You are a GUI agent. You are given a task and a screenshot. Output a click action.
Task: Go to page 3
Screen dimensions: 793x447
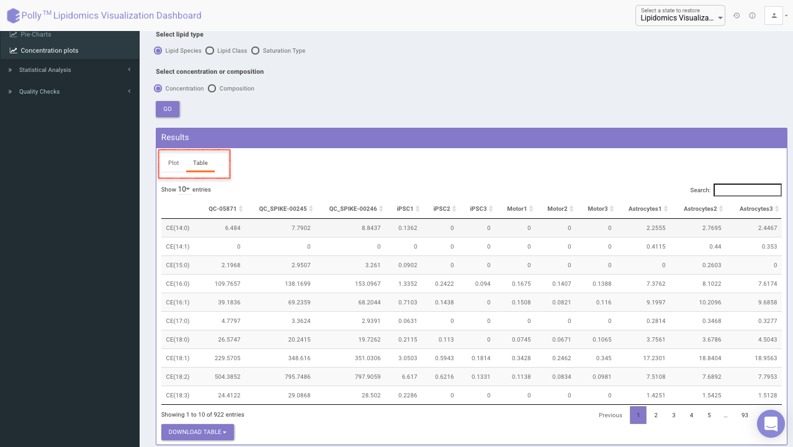tap(674, 415)
